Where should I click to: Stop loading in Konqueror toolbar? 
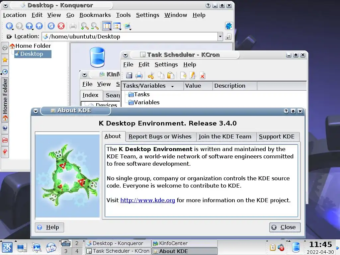click(61, 26)
